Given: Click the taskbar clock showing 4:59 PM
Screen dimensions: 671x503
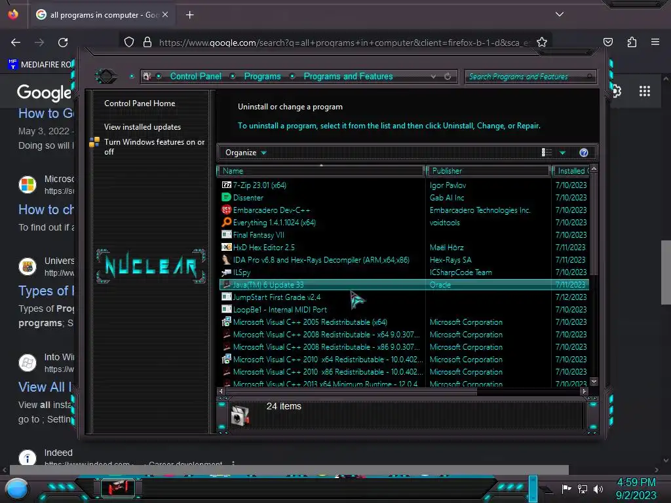Looking at the screenshot, I should pyautogui.click(x=636, y=489).
